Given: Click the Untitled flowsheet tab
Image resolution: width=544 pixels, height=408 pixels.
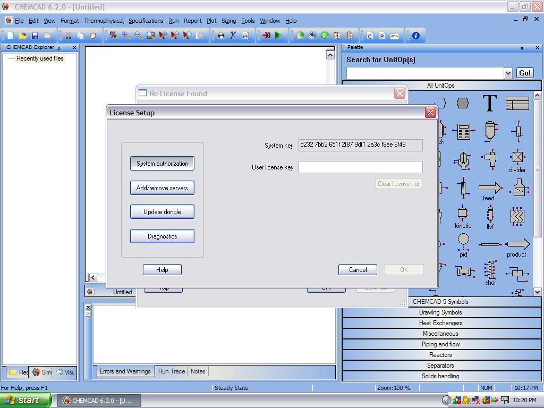Looking at the screenshot, I should [x=123, y=292].
